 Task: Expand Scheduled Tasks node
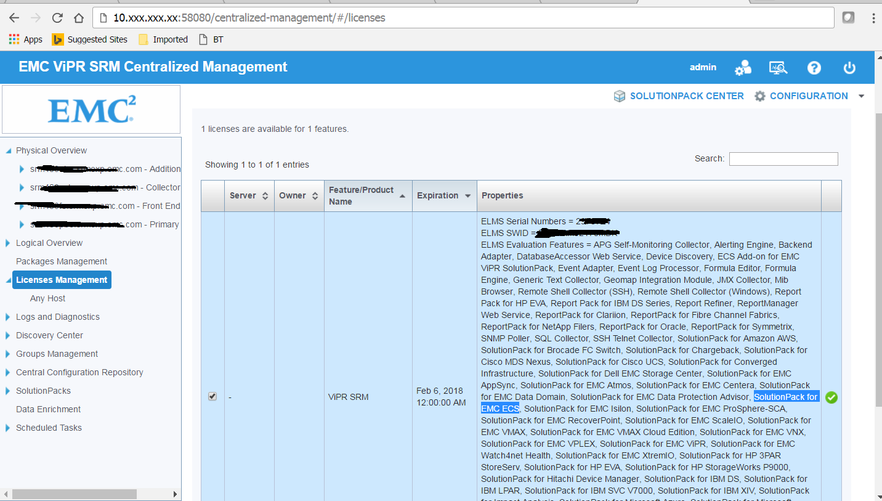point(8,428)
